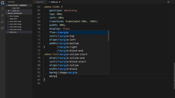Viewport: 175px width, 98px height.
Task: Select styles.css in the project folder
Action: (19, 32)
